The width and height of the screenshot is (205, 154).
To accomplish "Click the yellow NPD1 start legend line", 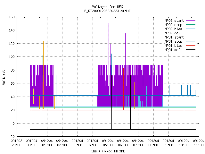I will [191, 37].
